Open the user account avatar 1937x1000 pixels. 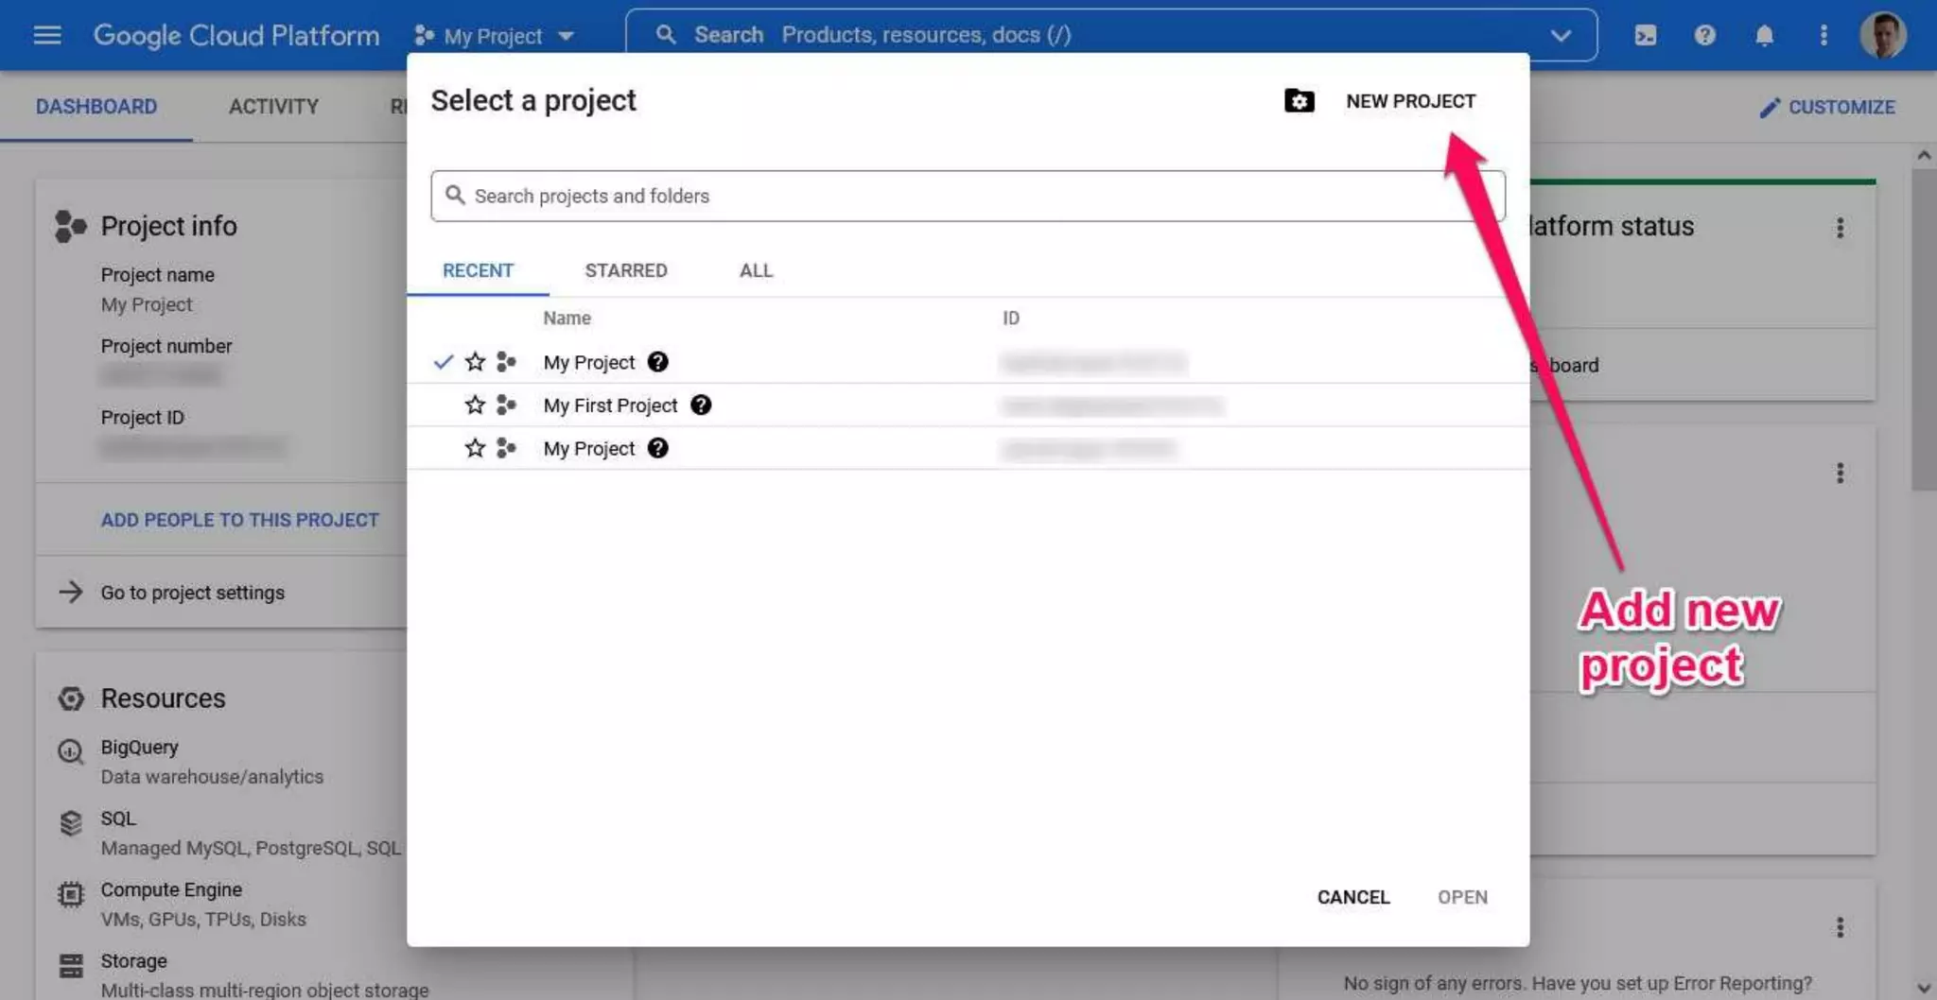coord(1882,35)
